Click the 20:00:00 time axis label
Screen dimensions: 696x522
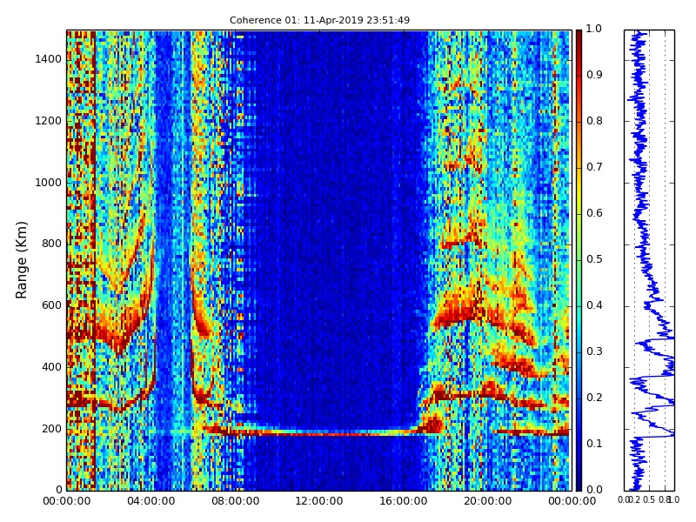488,501
